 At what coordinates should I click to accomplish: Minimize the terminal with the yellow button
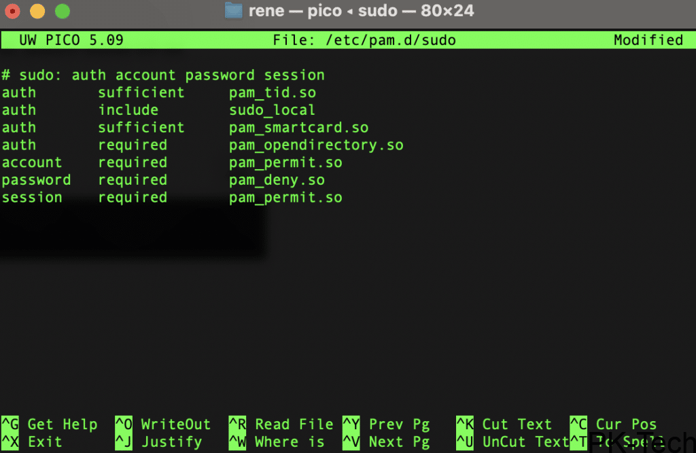pyautogui.click(x=37, y=12)
